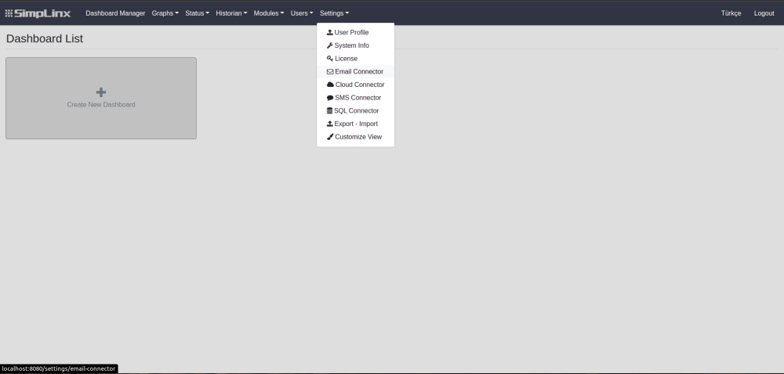Click the Logout link
Image resolution: width=784 pixels, height=374 pixels.
click(x=764, y=13)
